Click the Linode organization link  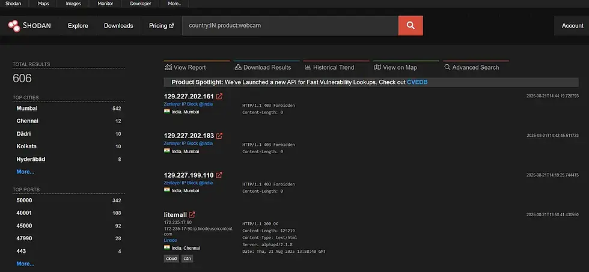point(170,240)
